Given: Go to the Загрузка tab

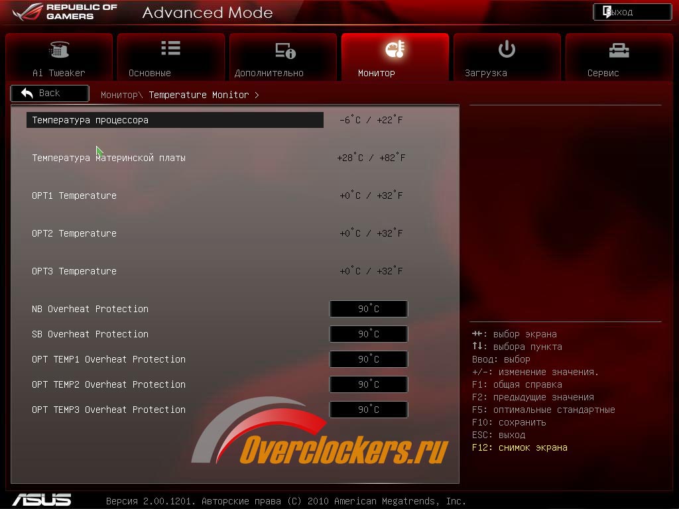Looking at the screenshot, I should pyautogui.click(x=507, y=57).
